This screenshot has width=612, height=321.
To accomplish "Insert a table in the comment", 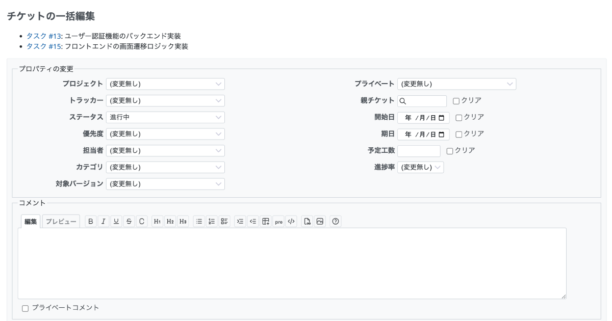I will click(265, 222).
